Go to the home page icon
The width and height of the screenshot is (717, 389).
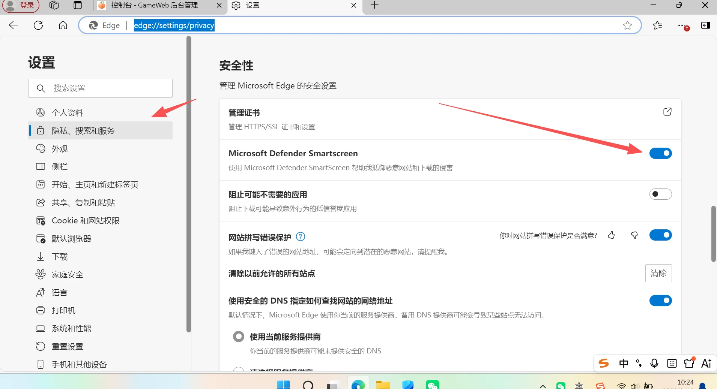click(63, 25)
